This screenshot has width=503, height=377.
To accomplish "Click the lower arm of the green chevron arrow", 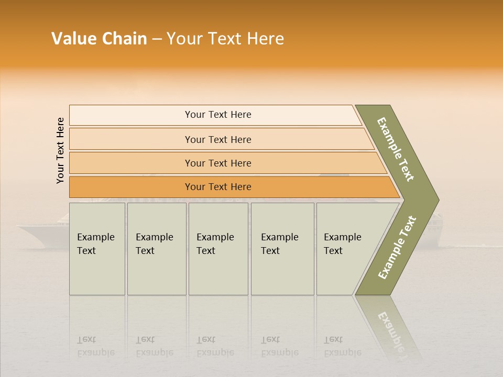I will point(397,248).
